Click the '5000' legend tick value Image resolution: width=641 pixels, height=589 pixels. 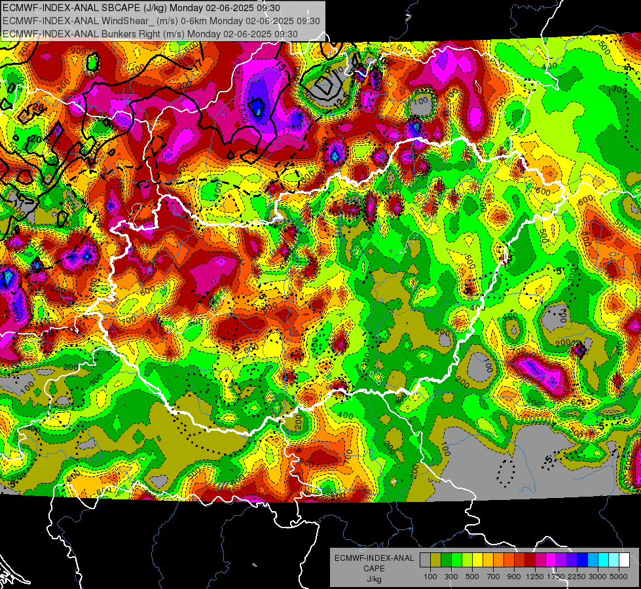point(619,577)
